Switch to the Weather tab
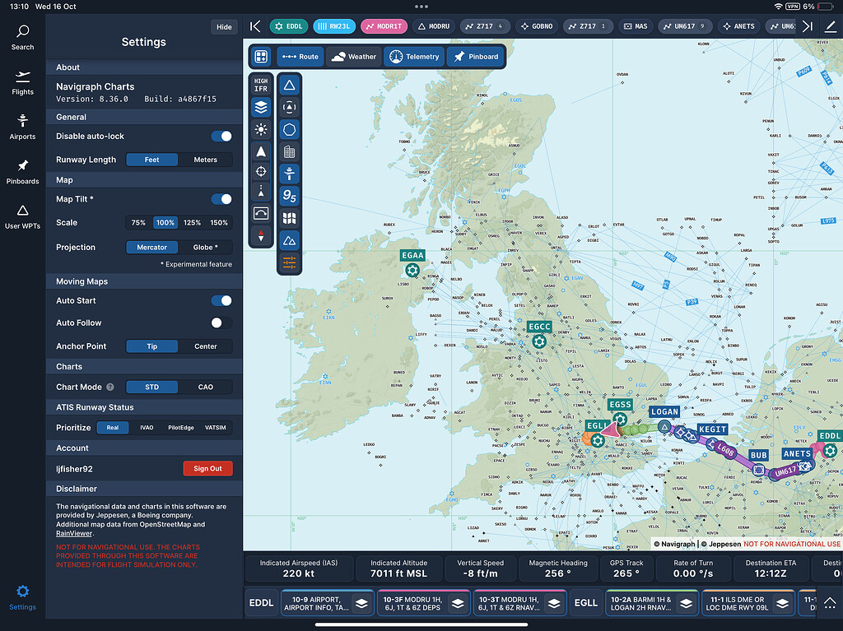This screenshot has height=631, width=843. pyautogui.click(x=354, y=56)
